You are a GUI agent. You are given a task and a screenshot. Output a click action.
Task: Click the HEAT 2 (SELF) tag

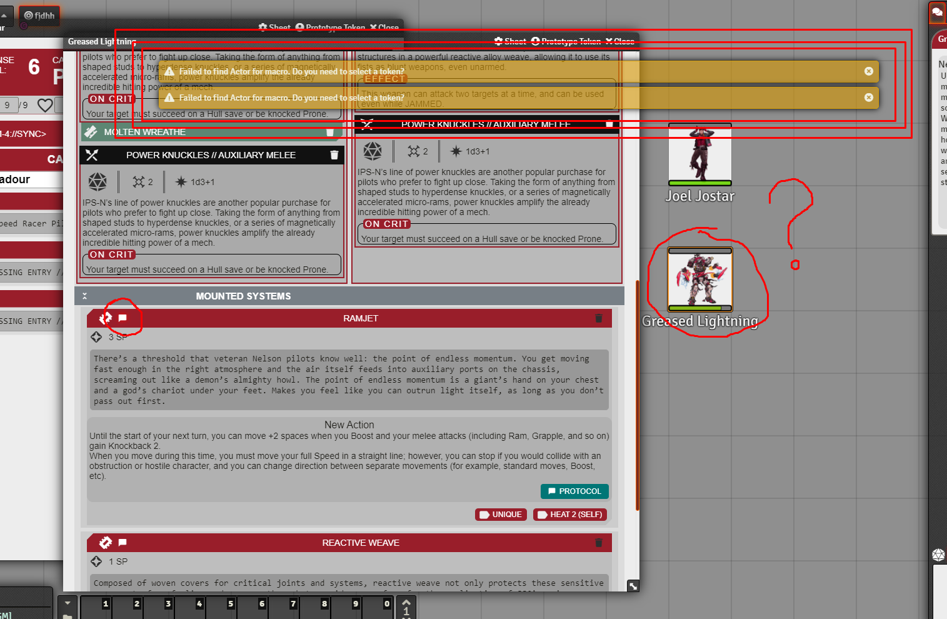[x=570, y=515]
